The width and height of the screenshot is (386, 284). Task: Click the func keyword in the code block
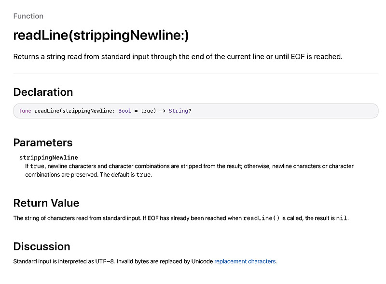(x=25, y=111)
